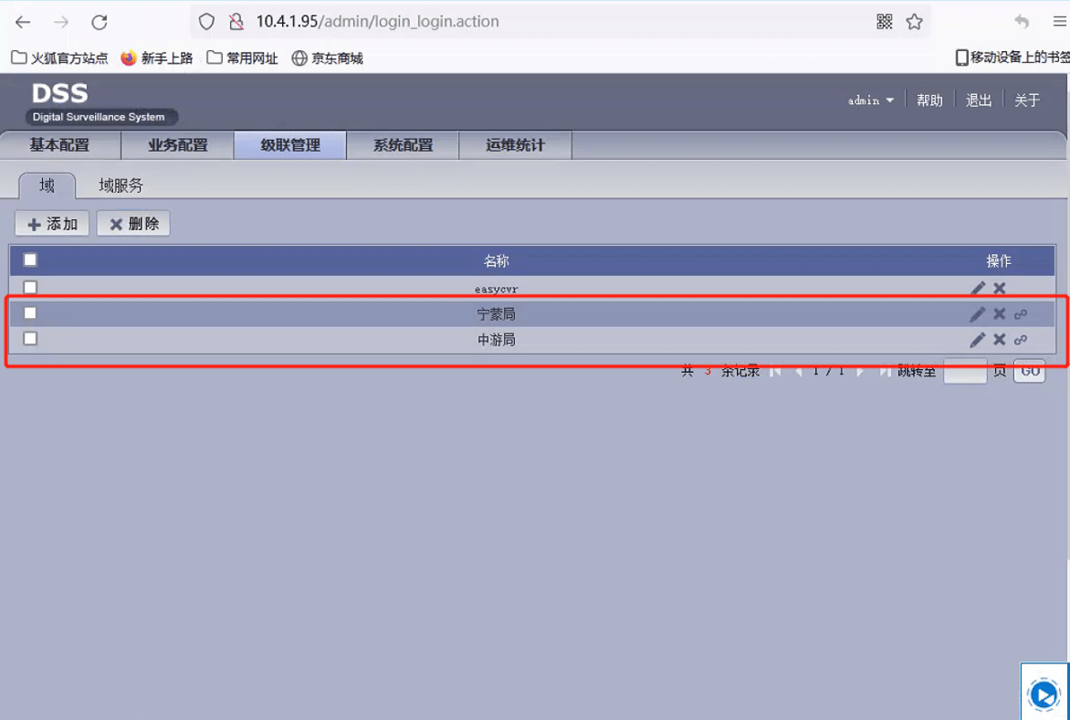Click the link icon for 宁蒙局 row
1070x720 pixels.
pos(1021,314)
